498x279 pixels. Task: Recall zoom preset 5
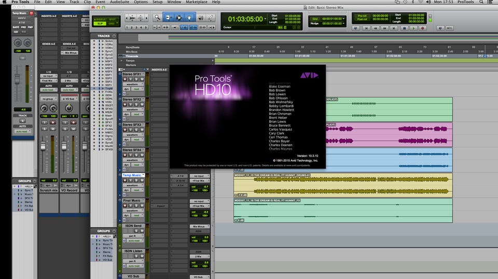146,27
